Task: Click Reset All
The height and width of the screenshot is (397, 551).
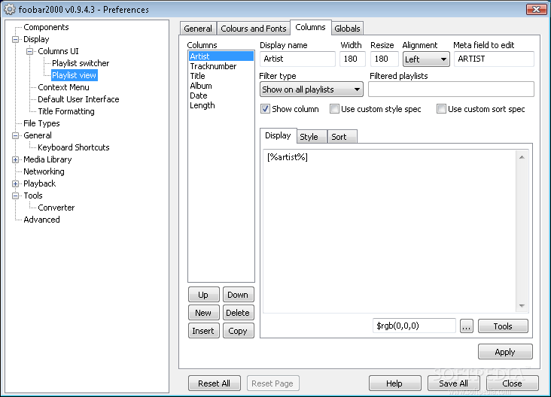Action: point(214,383)
